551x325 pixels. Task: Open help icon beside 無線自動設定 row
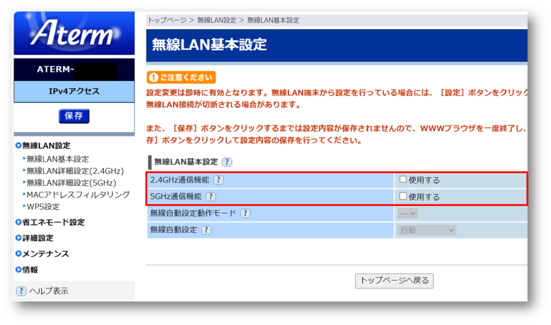pyautogui.click(x=206, y=230)
